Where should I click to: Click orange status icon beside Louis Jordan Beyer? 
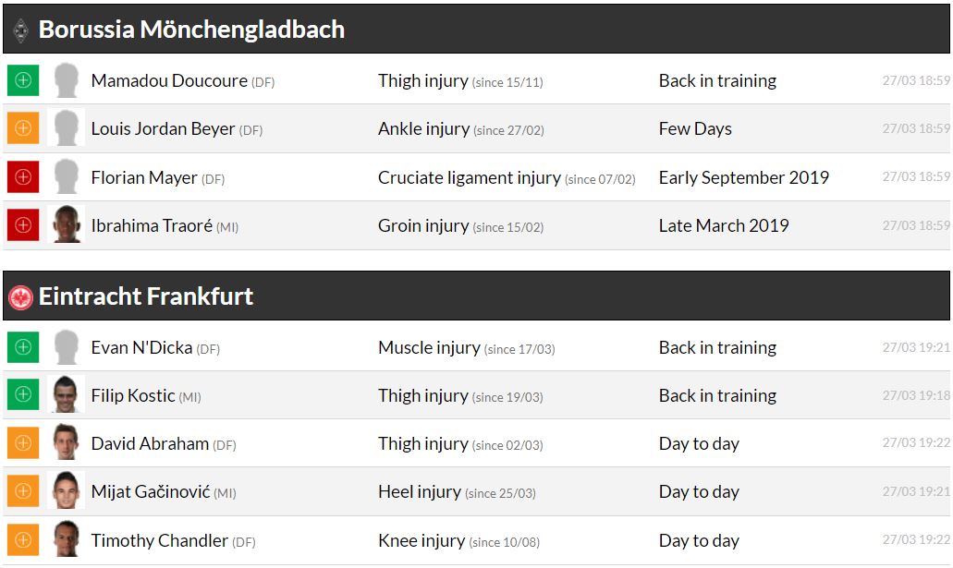click(23, 128)
